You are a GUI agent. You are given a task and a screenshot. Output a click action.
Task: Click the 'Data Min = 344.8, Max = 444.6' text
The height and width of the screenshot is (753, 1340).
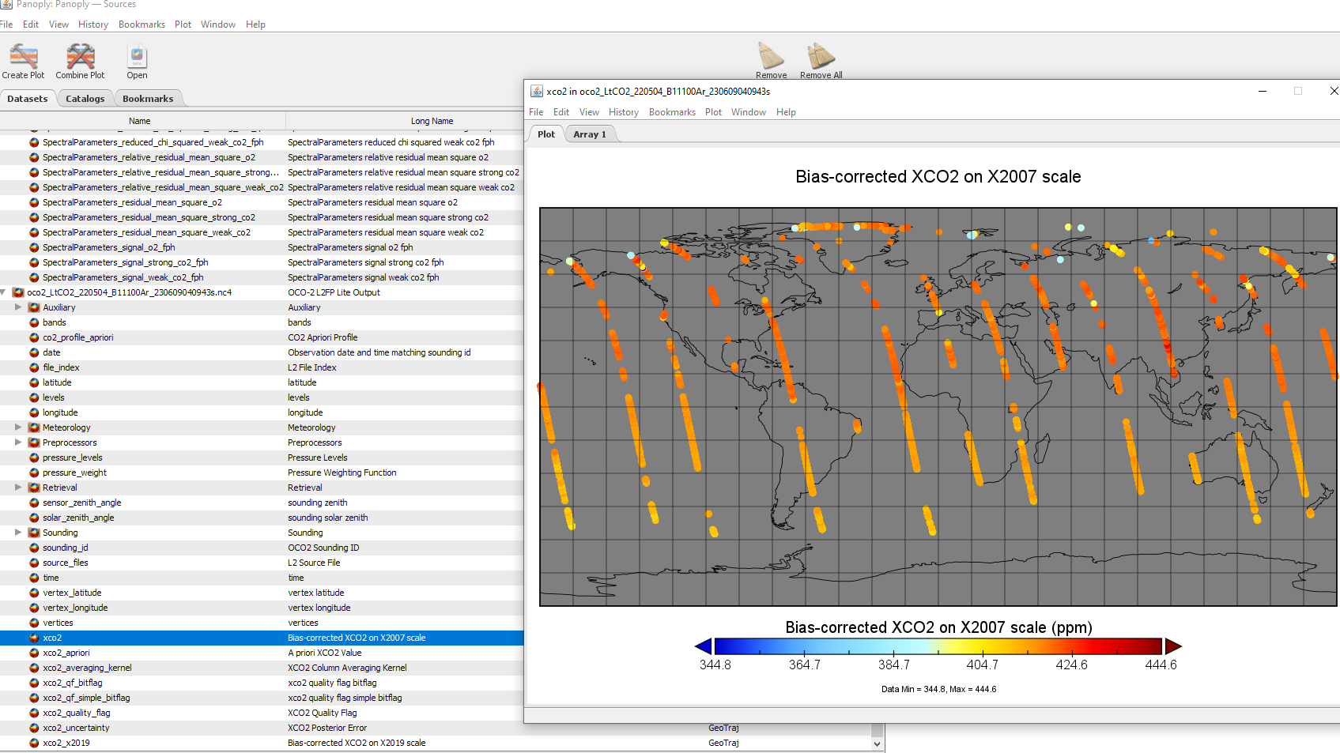coord(938,689)
